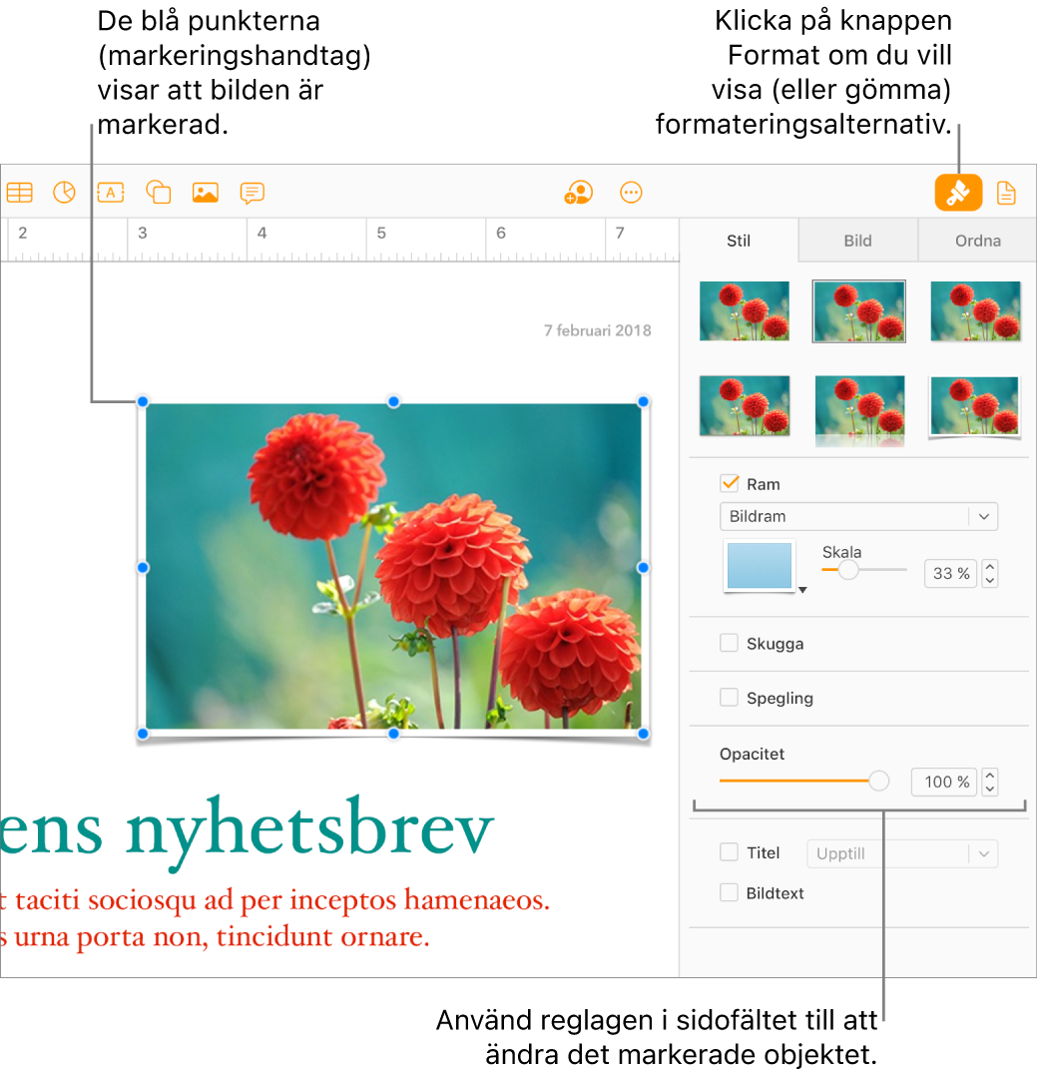The height and width of the screenshot is (1081, 1038).
Task: Click the right-middle selection handle
Action: pos(643,567)
